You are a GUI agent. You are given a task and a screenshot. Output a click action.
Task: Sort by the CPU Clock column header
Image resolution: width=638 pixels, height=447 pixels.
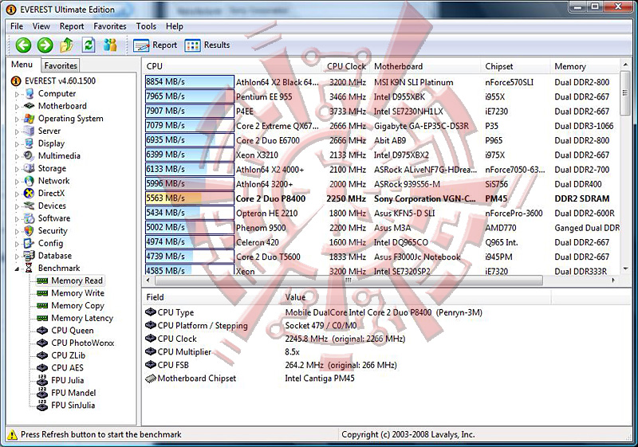(346, 66)
